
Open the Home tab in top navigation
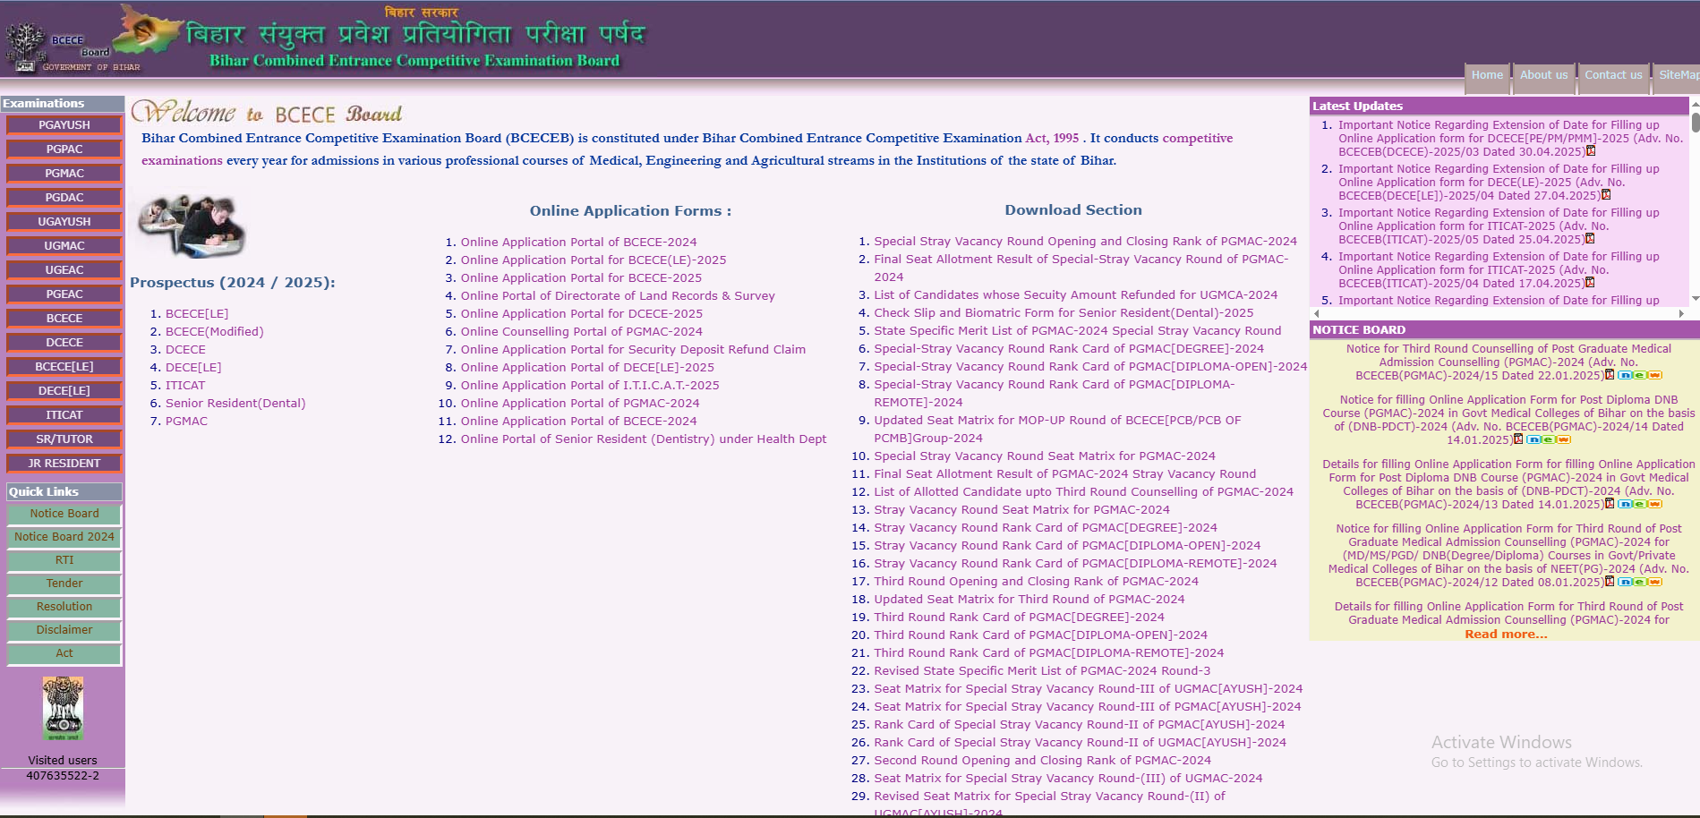click(1487, 75)
